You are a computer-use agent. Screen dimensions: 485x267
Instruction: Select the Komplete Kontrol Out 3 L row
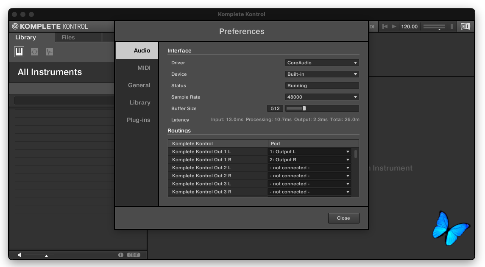[218, 184]
